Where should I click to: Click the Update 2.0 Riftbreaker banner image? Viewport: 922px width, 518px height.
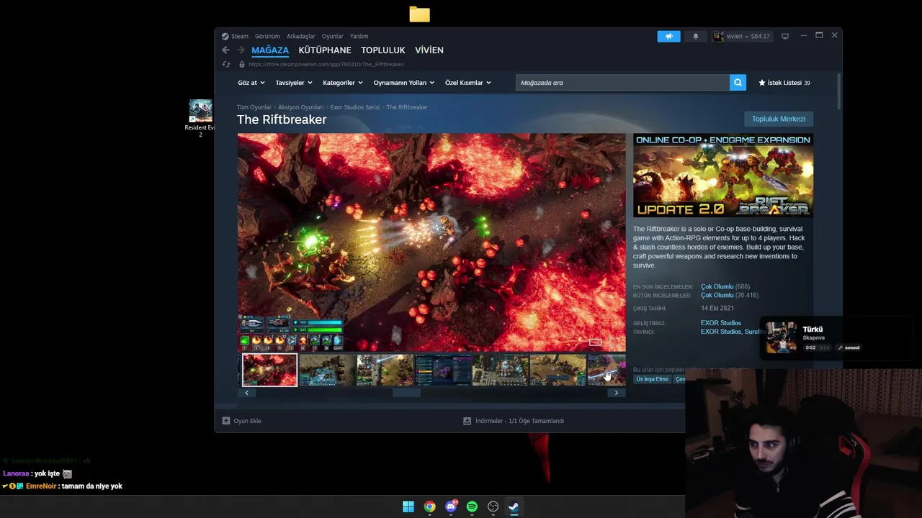click(x=723, y=176)
